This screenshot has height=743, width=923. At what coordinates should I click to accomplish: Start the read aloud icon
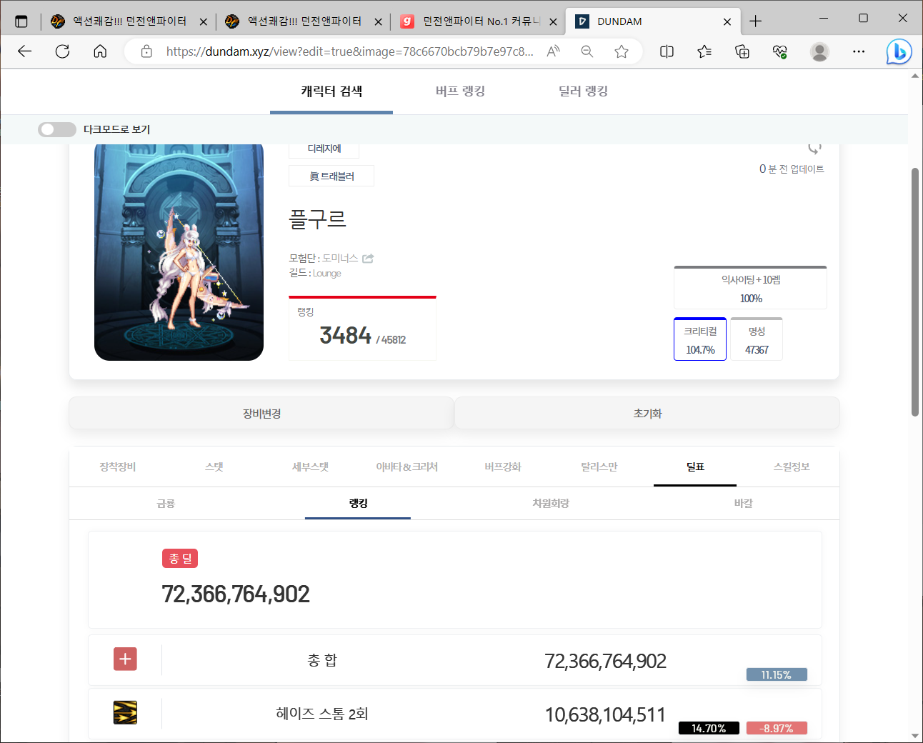coord(553,51)
